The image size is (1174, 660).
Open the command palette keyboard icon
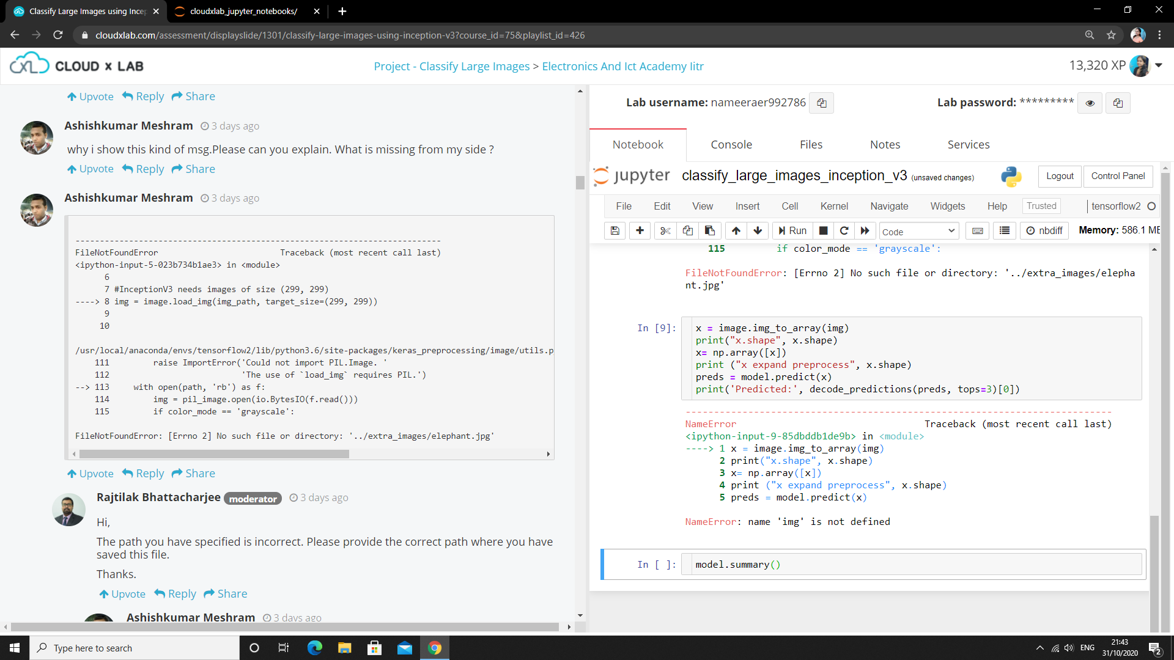coord(977,230)
